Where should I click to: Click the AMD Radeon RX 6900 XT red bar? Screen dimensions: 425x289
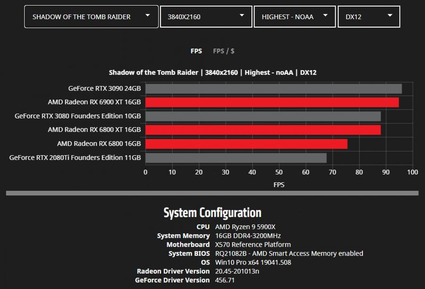tap(272, 102)
